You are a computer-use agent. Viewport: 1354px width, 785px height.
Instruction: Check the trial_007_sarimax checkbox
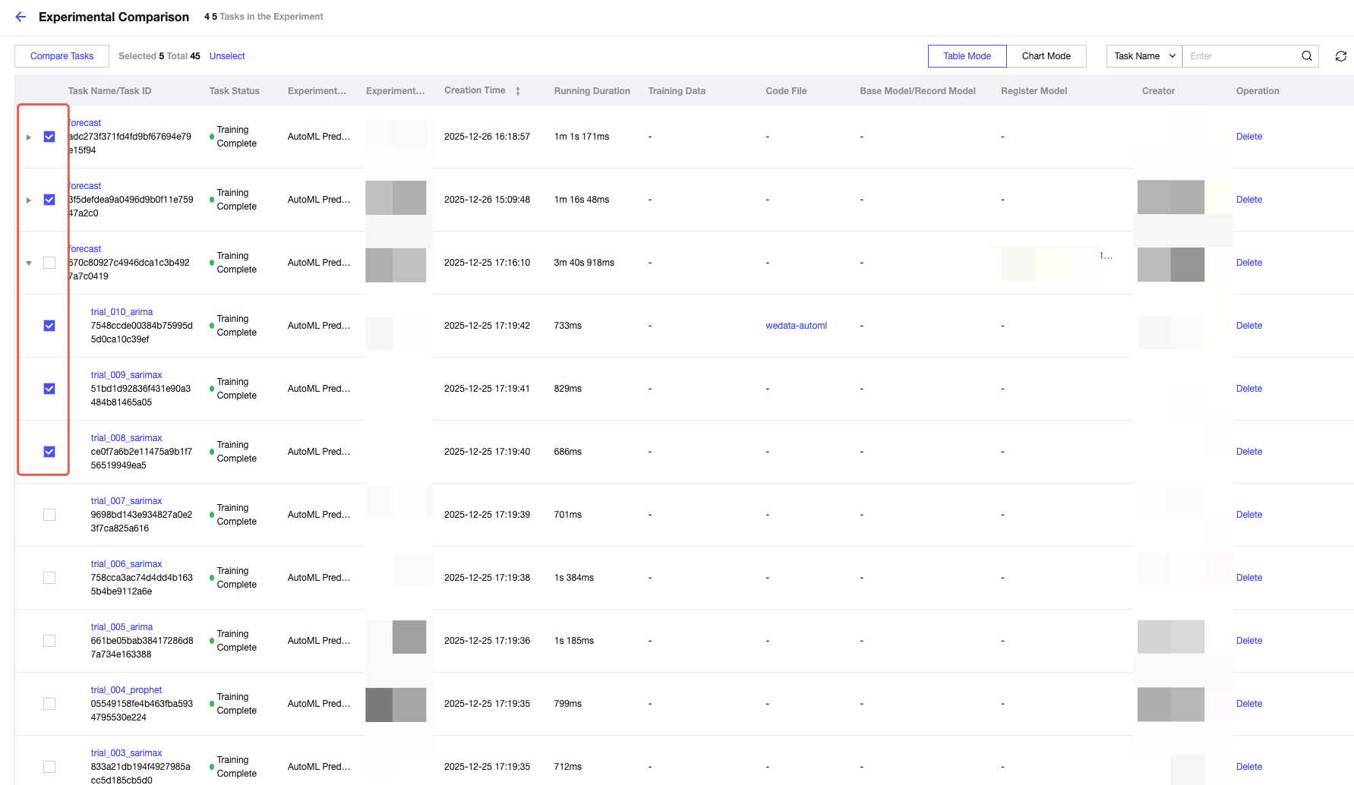[49, 515]
